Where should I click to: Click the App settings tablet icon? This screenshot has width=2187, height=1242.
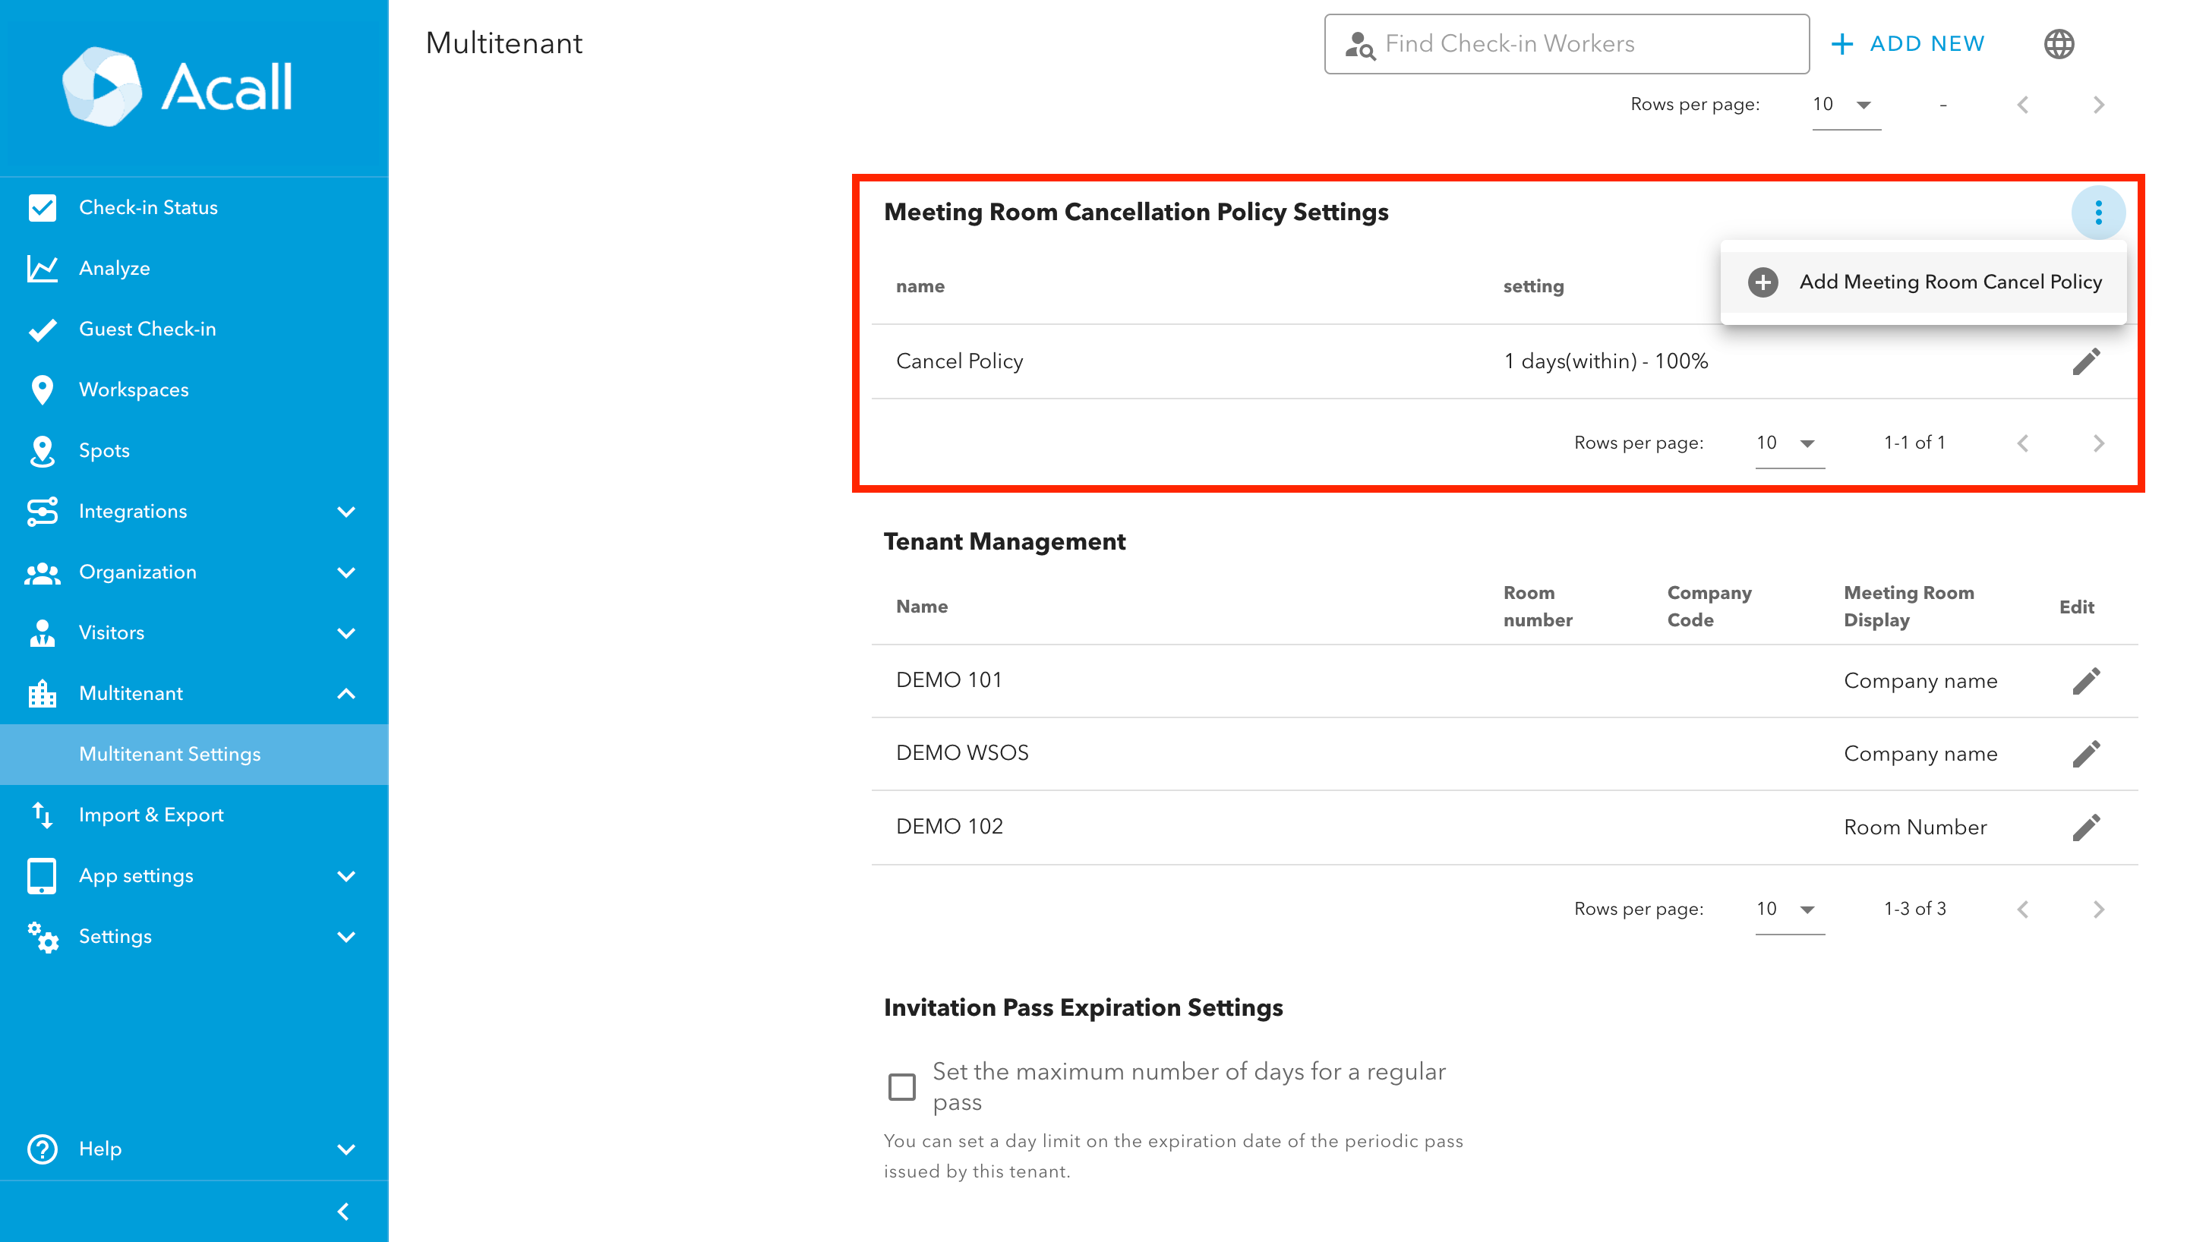tap(42, 875)
